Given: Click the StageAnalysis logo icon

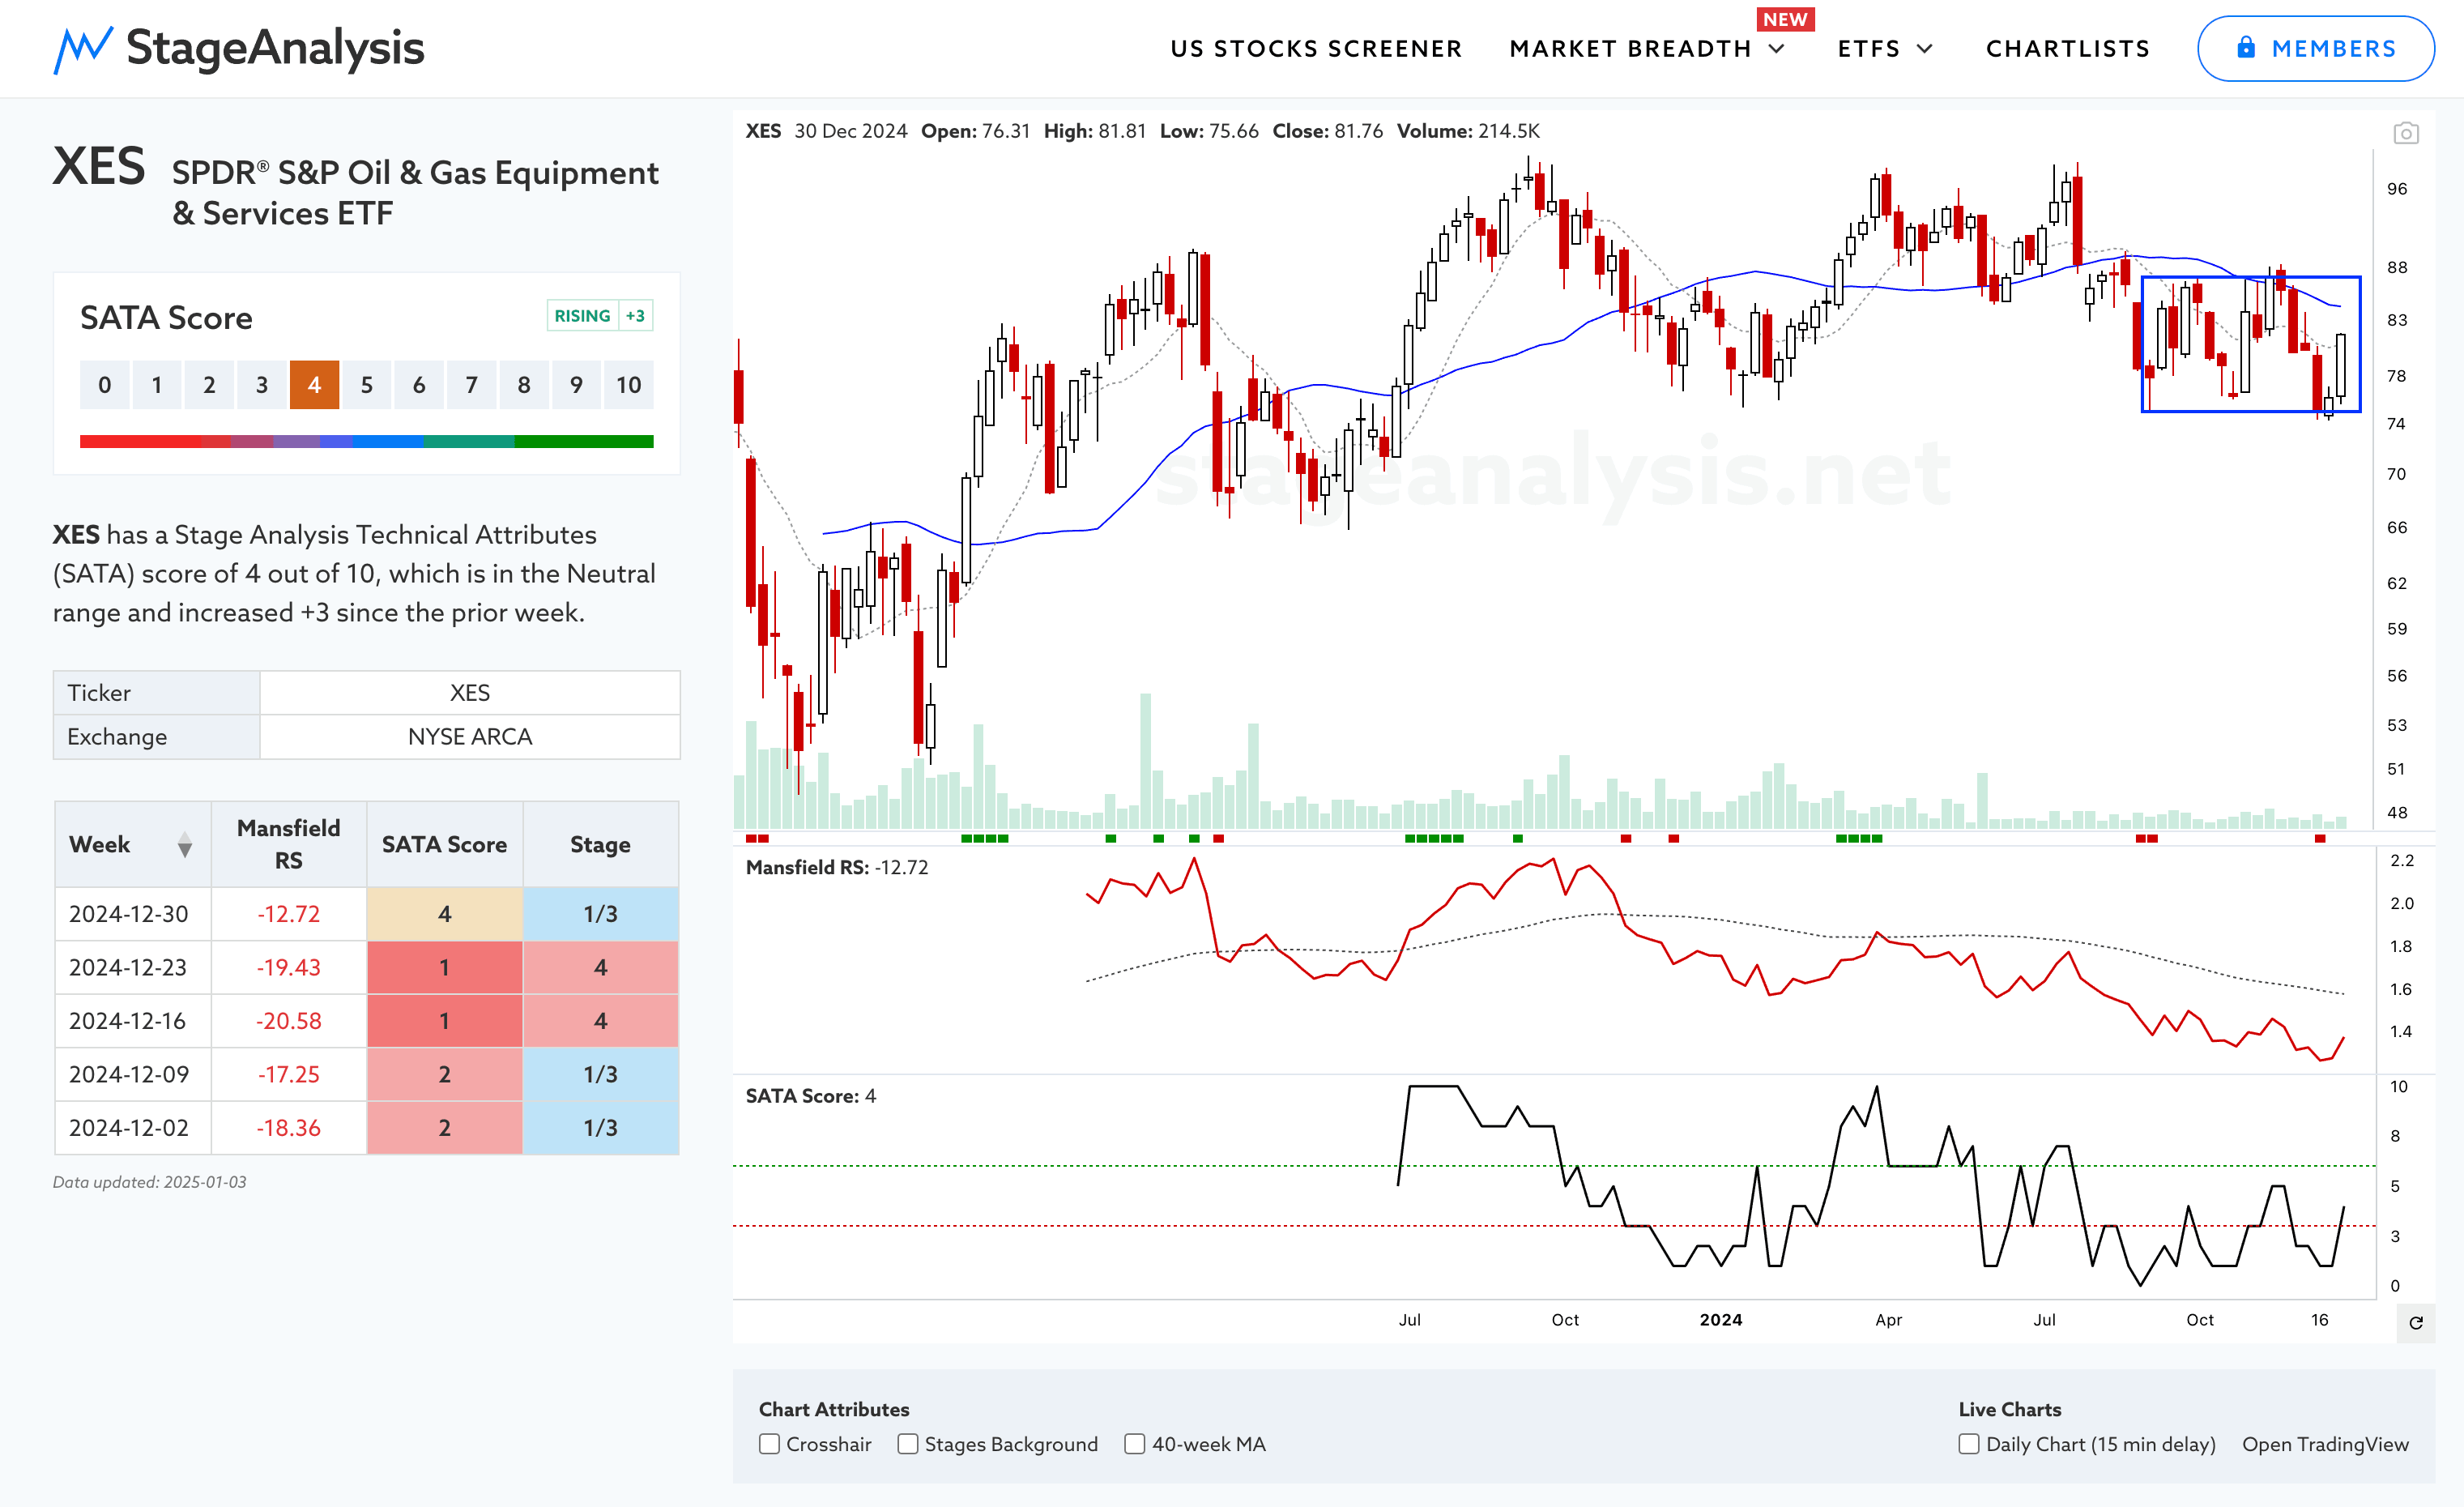Looking at the screenshot, I should coord(82,49).
